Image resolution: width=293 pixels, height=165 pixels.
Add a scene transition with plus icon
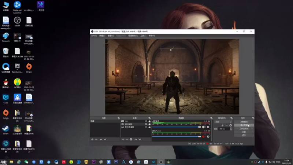(x=223, y=125)
